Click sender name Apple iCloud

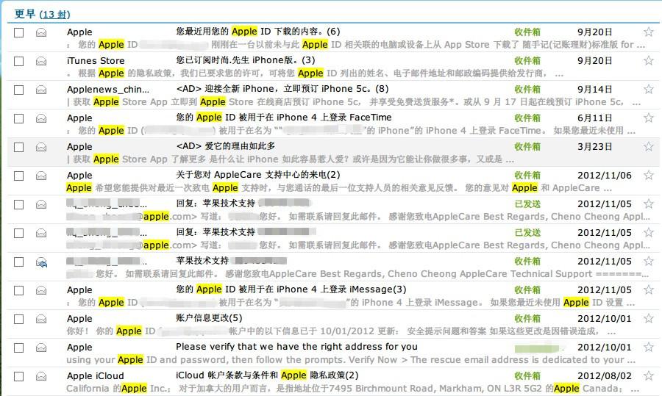96,375
